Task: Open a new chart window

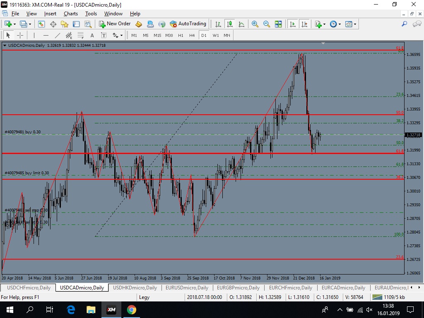Action: pyautogui.click(x=8, y=24)
